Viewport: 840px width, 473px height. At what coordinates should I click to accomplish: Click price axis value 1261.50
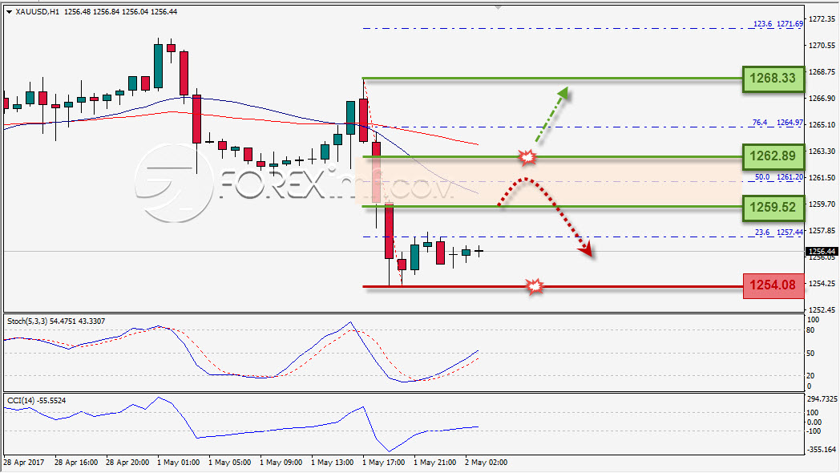click(x=822, y=178)
